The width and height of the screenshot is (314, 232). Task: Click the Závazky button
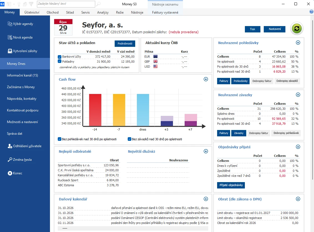coord(239,133)
